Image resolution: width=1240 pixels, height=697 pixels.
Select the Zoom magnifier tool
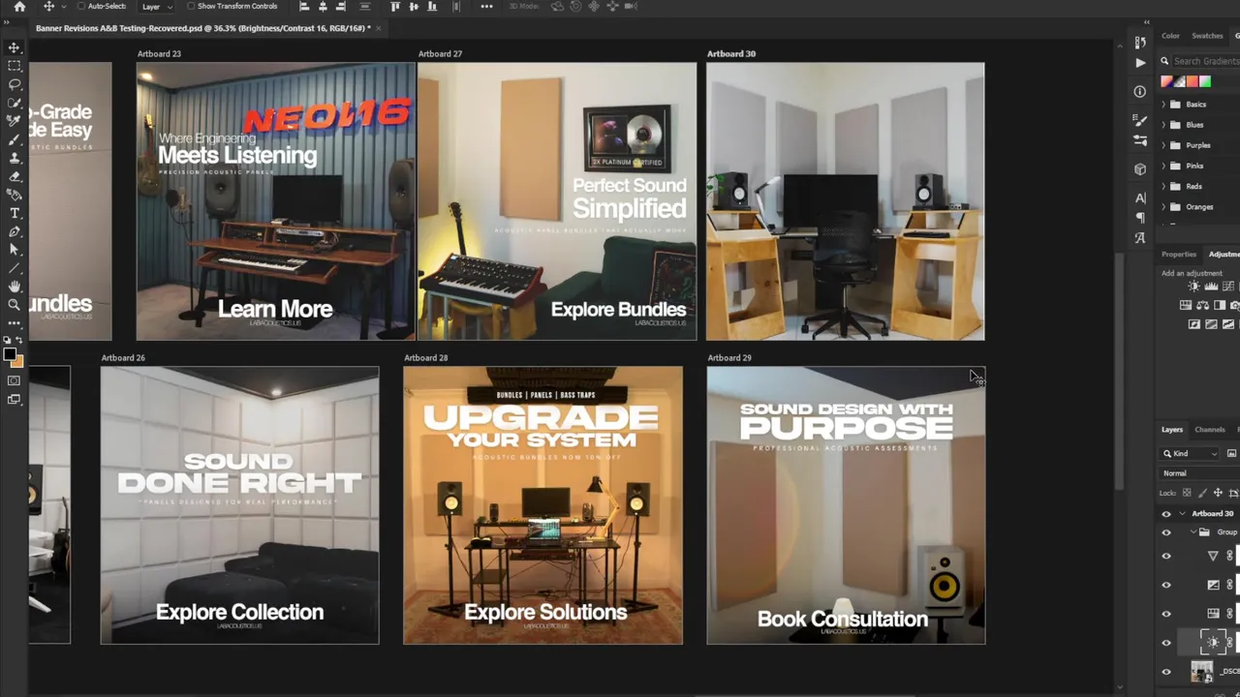tap(15, 305)
